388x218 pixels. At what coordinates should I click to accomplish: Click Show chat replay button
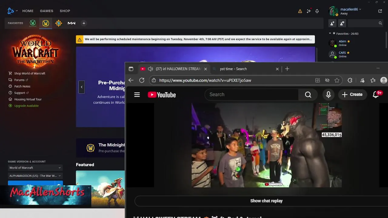click(266, 201)
